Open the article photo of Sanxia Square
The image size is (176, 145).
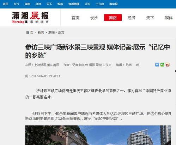coord(98,135)
